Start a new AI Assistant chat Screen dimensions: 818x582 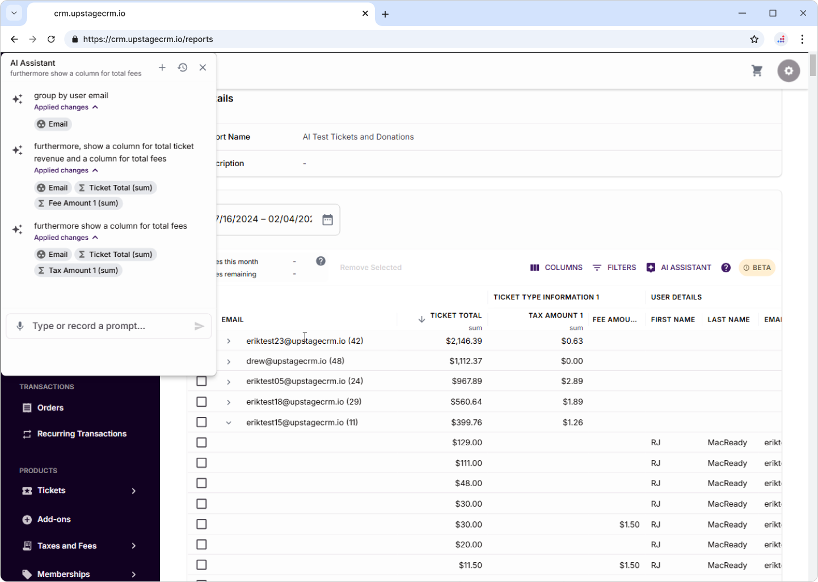(x=162, y=68)
